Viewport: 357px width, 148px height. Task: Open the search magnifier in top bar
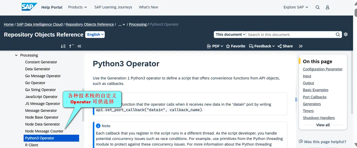(318, 7)
